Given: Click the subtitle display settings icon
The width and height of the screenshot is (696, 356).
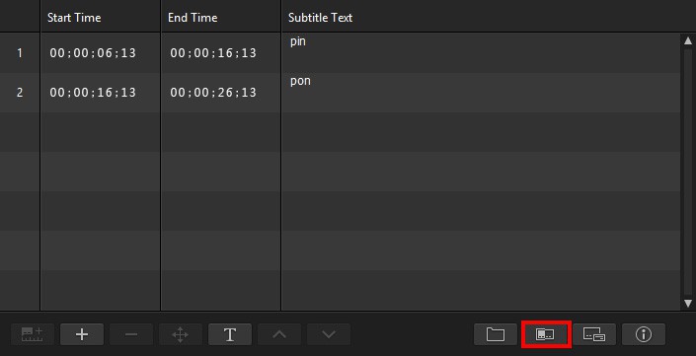Looking at the screenshot, I should [594, 334].
